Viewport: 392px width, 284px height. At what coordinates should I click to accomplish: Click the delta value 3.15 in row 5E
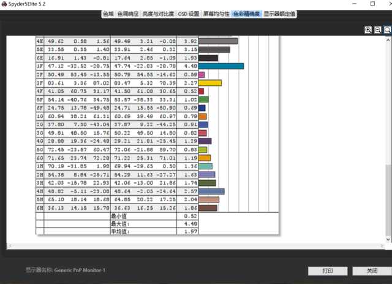coord(190,50)
